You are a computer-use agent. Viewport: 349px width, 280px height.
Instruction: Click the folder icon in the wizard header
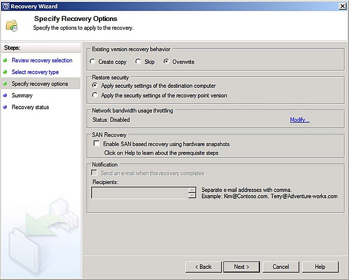[11, 24]
